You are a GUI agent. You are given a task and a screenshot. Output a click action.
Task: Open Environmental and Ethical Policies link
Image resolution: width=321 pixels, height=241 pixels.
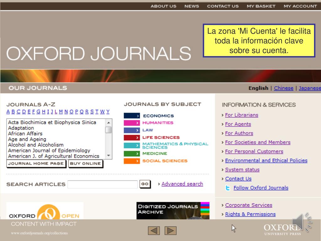click(266, 160)
